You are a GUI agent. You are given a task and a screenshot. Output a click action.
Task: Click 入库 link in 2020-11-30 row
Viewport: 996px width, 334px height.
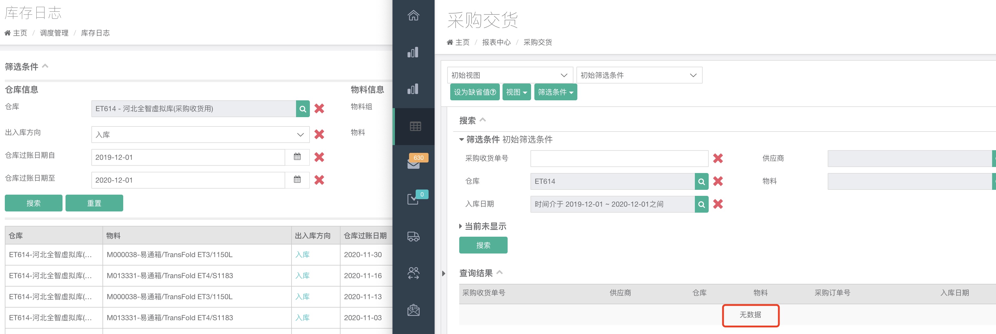[302, 255]
